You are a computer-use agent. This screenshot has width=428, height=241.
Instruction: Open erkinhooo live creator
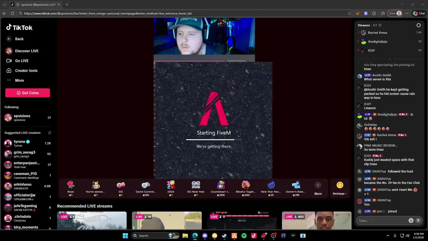[27, 186]
